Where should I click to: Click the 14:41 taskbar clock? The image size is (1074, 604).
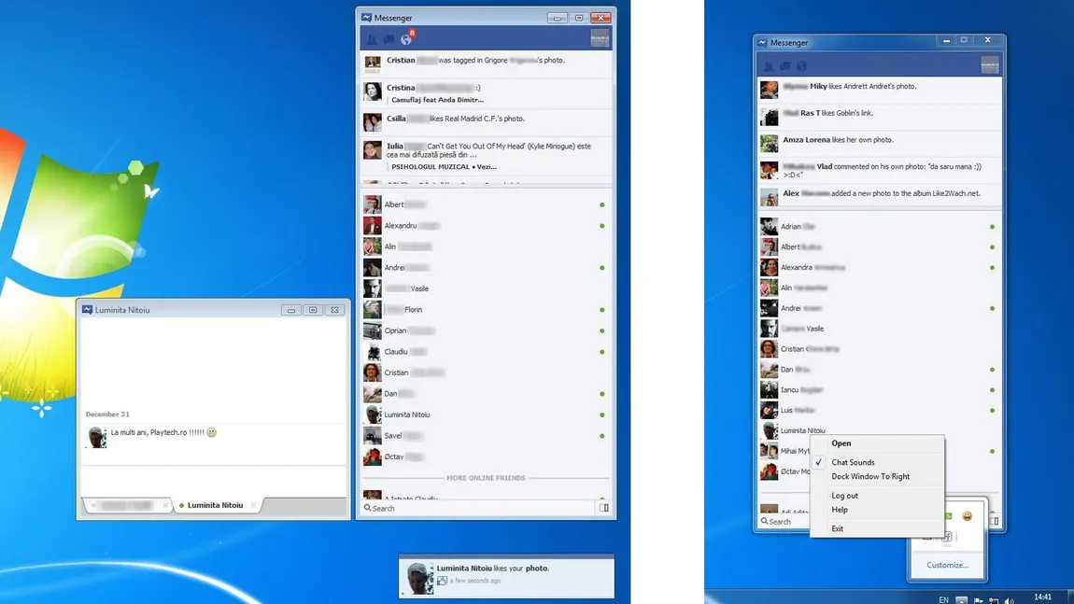[1042, 597]
